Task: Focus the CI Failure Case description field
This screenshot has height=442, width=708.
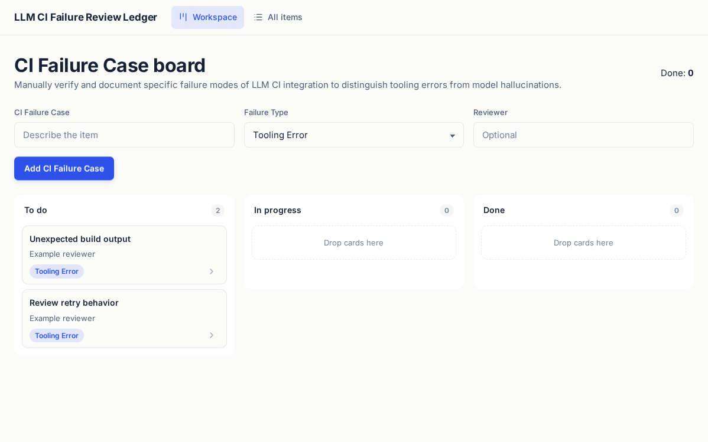Action: coord(124,135)
